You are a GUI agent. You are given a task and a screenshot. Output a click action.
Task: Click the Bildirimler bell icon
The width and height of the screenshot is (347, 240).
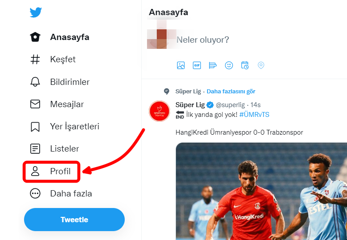35,82
